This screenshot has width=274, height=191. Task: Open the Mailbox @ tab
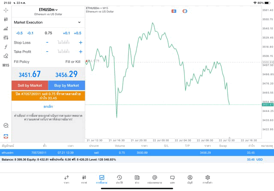click(x=155, y=179)
